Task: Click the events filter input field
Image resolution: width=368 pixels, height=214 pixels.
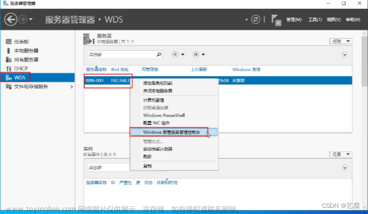Action: [108, 168]
